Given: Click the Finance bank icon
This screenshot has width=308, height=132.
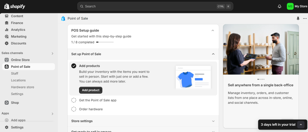Looking at the screenshot, I should click(x=7, y=23).
